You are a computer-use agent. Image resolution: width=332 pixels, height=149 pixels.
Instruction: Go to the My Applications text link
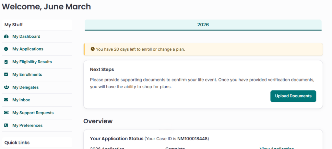pos(28,49)
